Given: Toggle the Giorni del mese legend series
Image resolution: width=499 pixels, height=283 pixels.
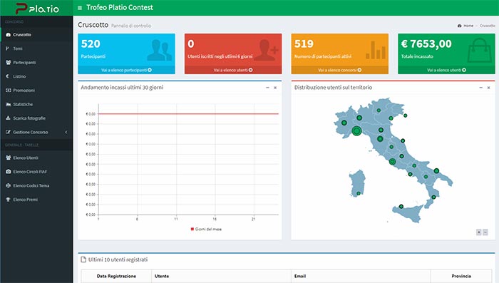Looking at the screenshot, I should tap(206, 230).
